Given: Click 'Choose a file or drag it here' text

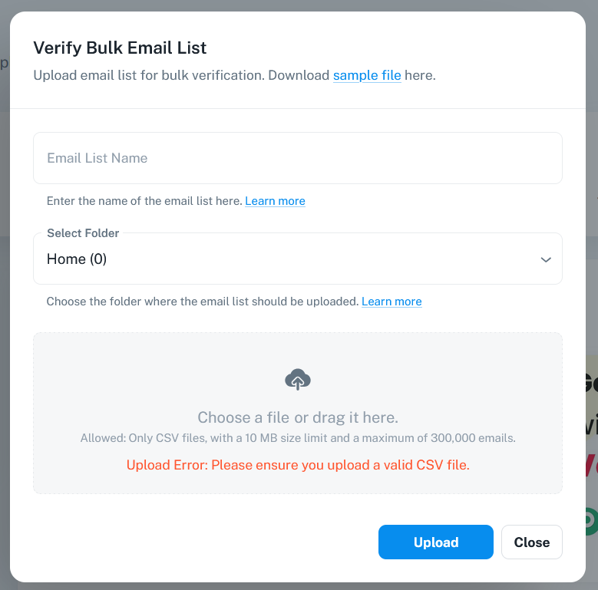Looking at the screenshot, I should [298, 417].
